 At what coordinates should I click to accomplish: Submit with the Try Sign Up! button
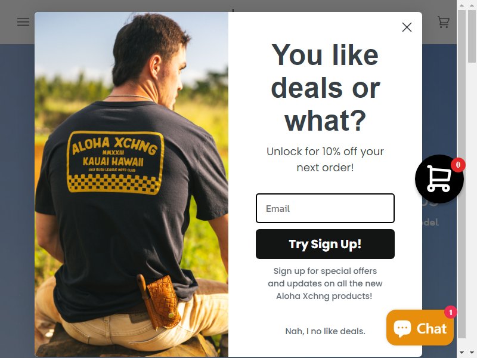[x=325, y=244]
